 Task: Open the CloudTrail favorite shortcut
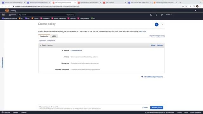pos(72,18)
